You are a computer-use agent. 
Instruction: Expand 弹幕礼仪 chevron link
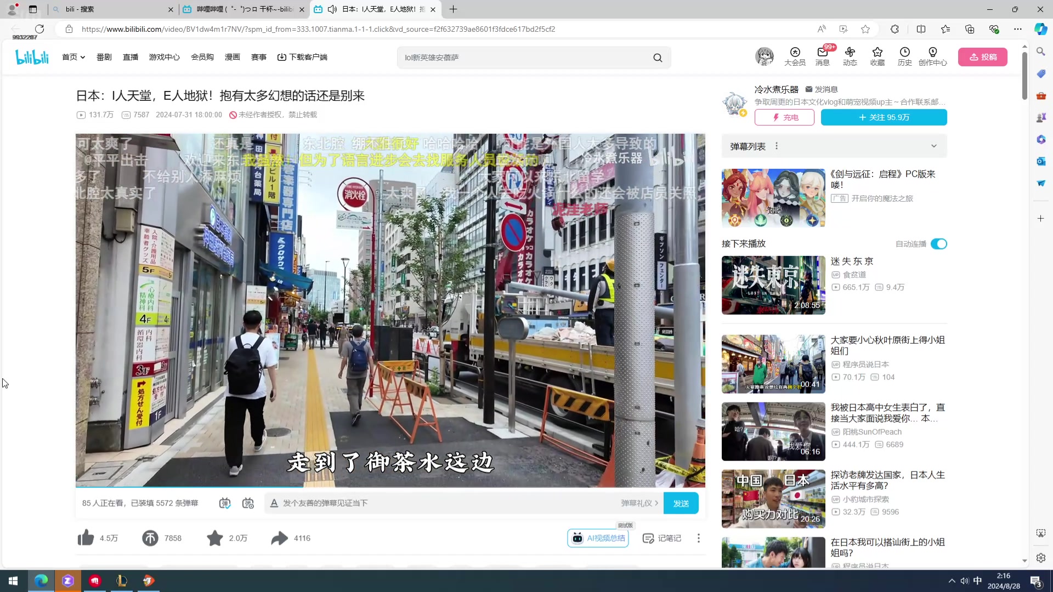(x=639, y=503)
